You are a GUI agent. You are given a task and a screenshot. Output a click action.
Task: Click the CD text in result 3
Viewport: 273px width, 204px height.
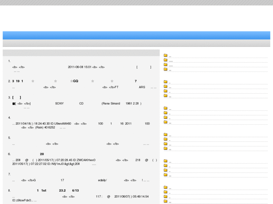pyautogui.click(x=81, y=103)
